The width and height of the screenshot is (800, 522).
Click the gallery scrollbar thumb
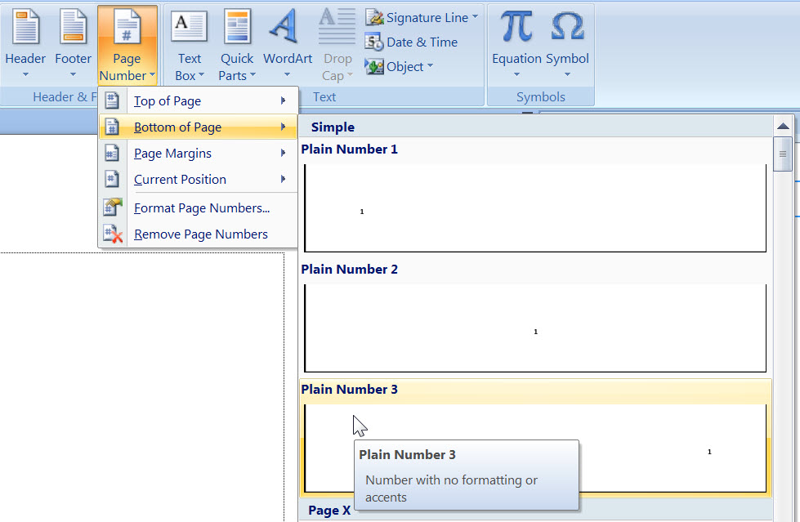pos(783,154)
